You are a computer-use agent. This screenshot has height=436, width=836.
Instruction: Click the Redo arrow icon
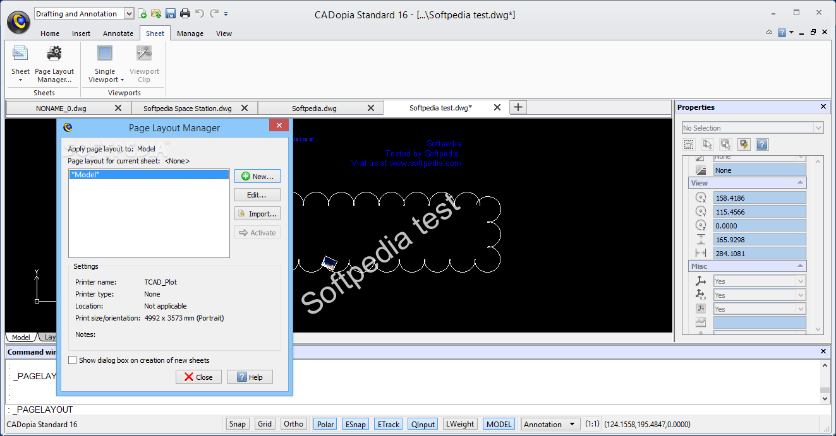click(x=214, y=13)
